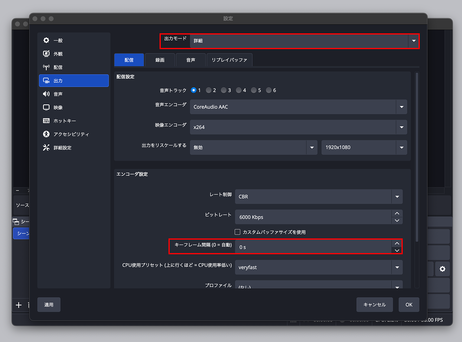Image resolution: width=462 pixels, height=342 pixels.
Task: Switch to the リプレイバッファ tab
Action: [229, 60]
